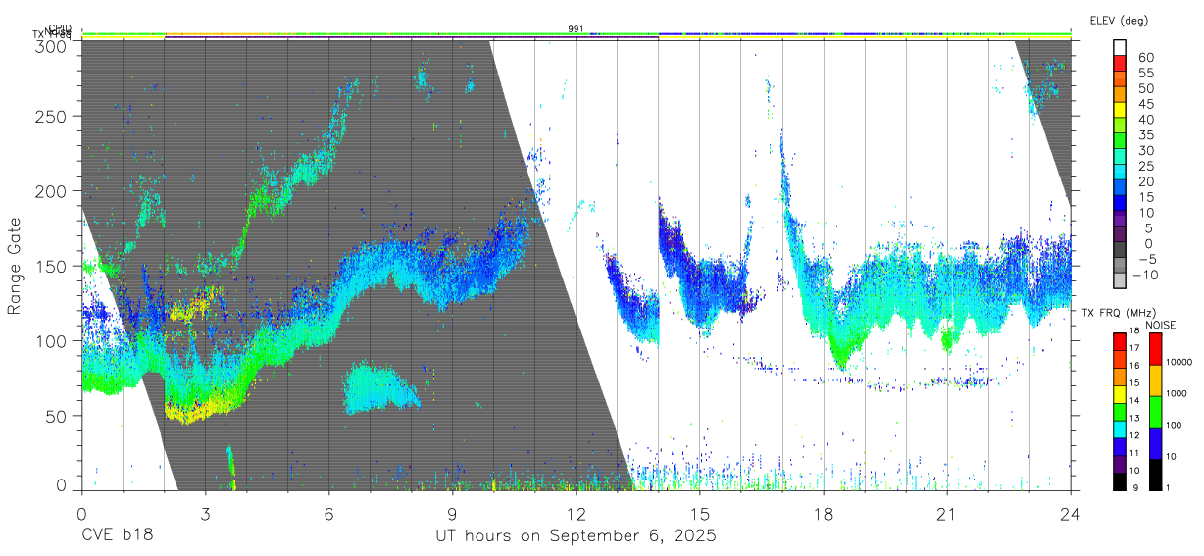This screenshot has height=556, width=1204.
Task: Click the black bottom segment of TX FRQ bar
Action: pos(1121,481)
